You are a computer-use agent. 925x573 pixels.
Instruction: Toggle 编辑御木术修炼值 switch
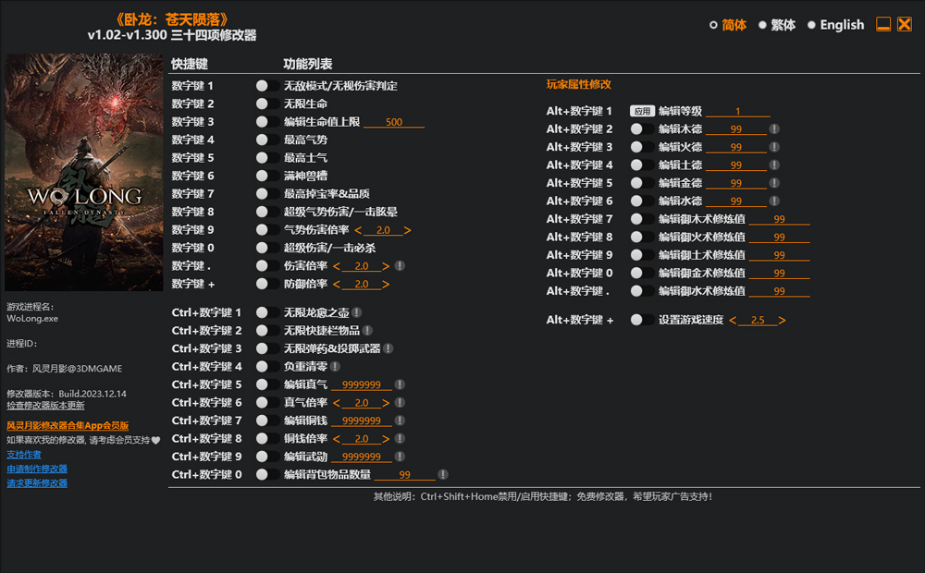point(642,219)
